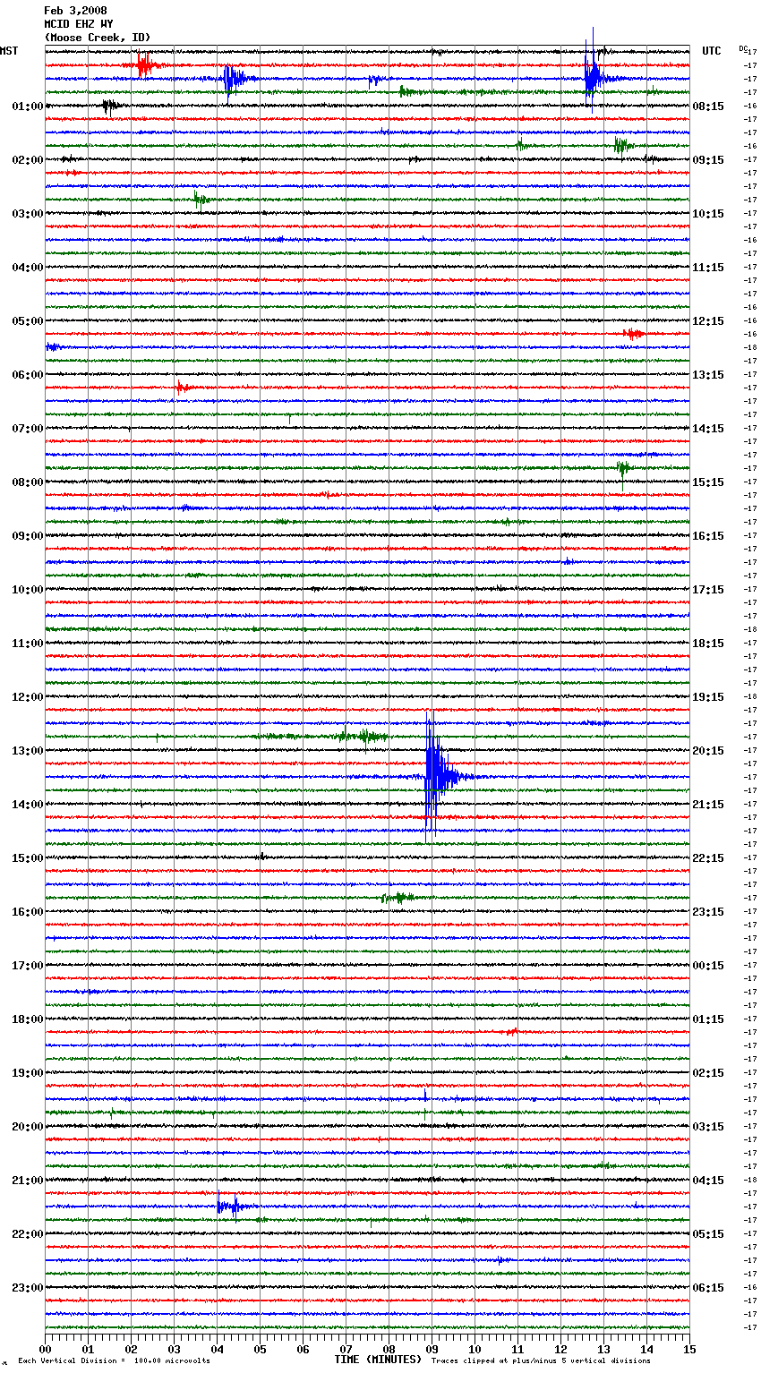
Task: Select the "05:00" MST hour label
Action: click(x=28, y=321)
